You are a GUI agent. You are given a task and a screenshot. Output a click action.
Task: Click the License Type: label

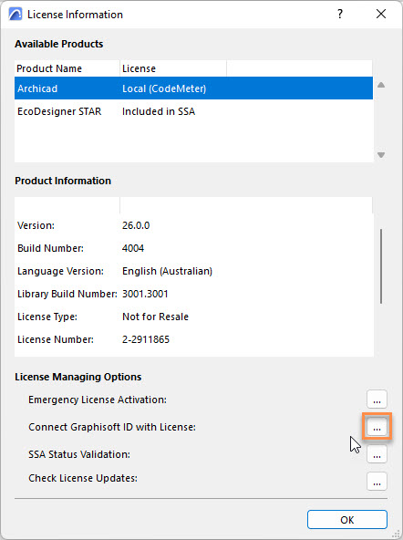pos(47,317)
